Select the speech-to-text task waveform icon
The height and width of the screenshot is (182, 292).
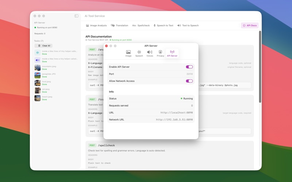coord(38,52)
